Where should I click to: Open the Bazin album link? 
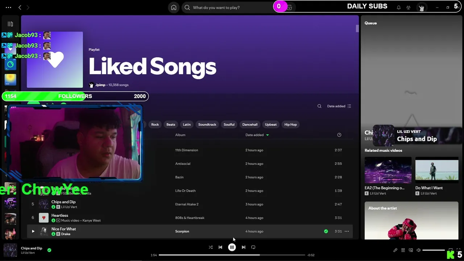(179, 177)
